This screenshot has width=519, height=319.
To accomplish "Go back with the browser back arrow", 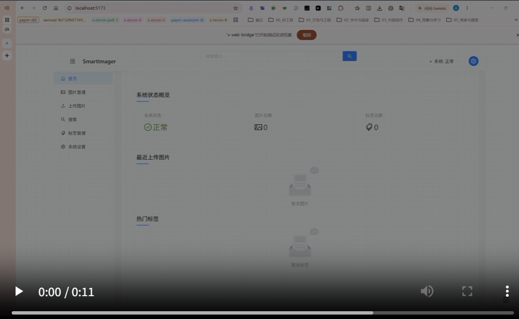I will [22, 8].
